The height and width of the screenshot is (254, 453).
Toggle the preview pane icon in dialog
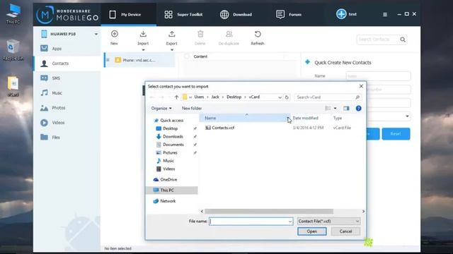pyautogui.click(x=346, y=108)
